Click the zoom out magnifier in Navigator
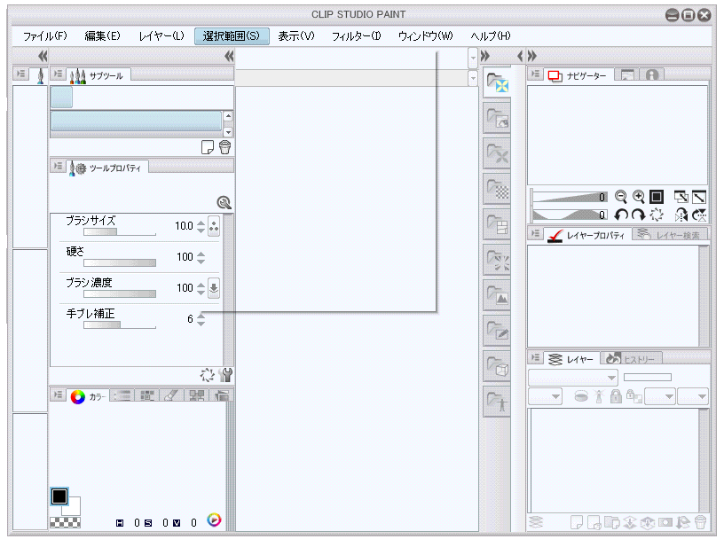This screenshot has height=547, width=724. click(x=621, y=197)
